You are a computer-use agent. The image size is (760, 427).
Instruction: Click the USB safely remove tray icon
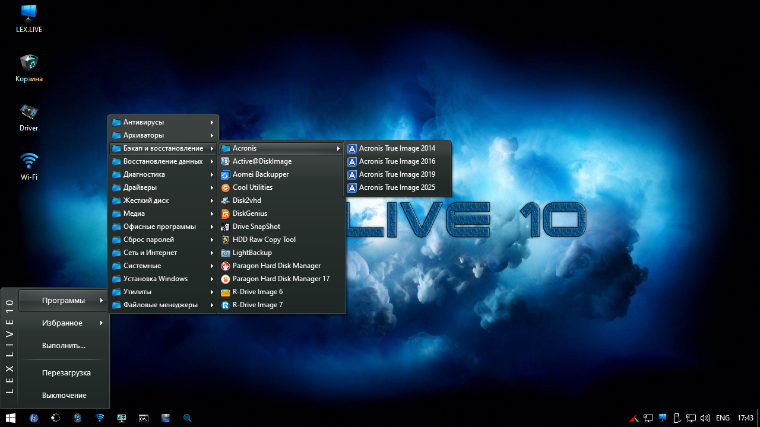point(677,418)
